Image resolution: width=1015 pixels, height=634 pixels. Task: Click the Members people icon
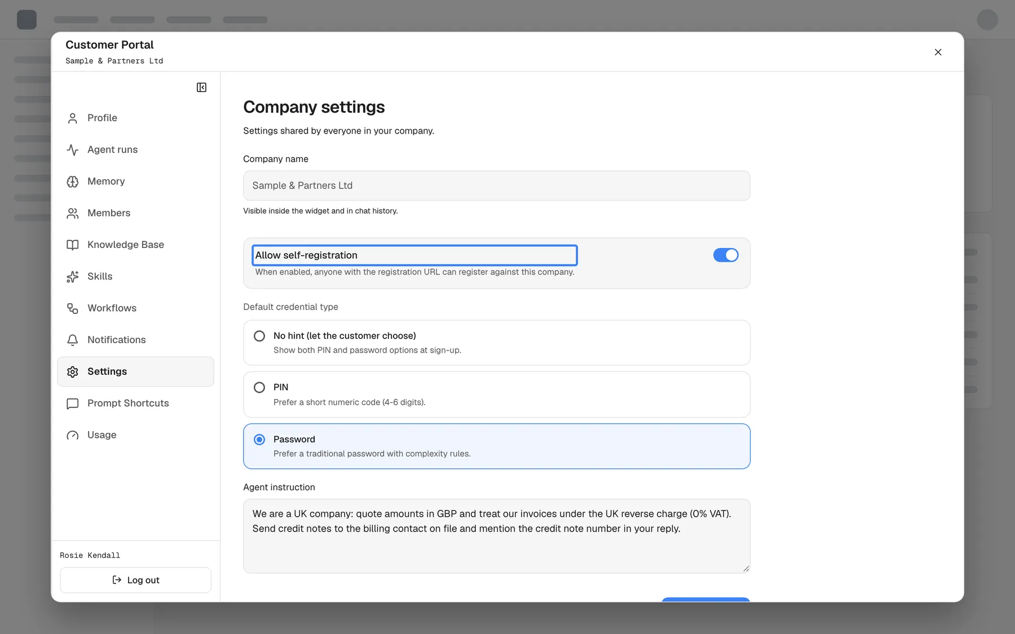[73, 213]
